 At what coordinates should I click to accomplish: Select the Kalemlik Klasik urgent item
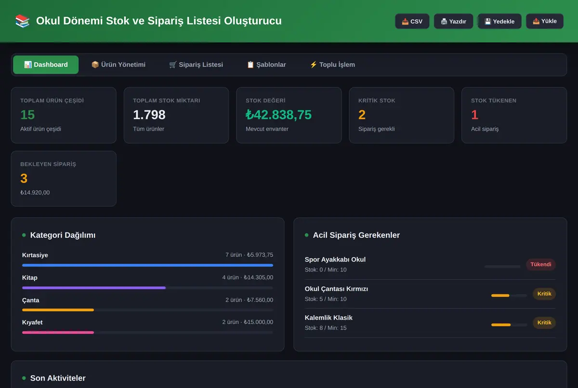pos(430,323)
